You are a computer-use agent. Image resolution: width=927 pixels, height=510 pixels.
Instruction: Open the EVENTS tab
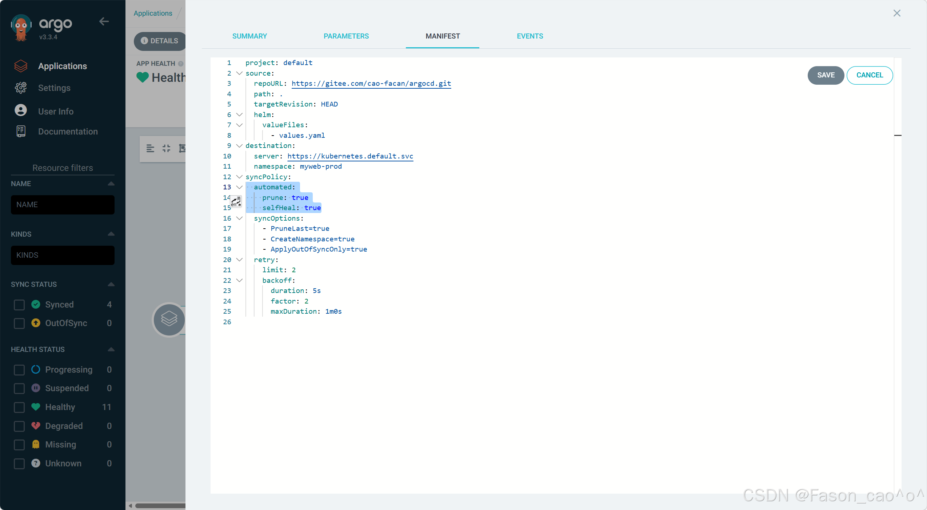[530, 36]
